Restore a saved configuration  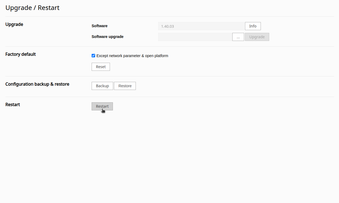point(125,86)
